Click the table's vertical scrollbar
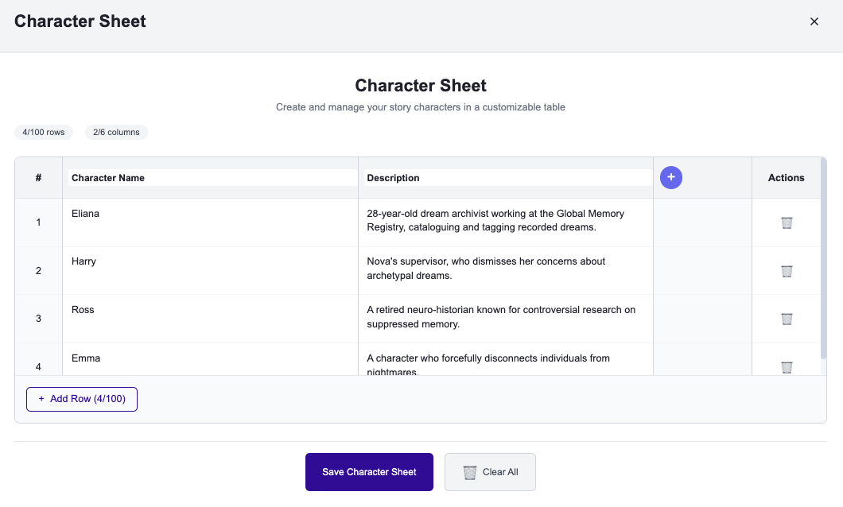This screenshot has height=507, width=843. click(823, 262)
